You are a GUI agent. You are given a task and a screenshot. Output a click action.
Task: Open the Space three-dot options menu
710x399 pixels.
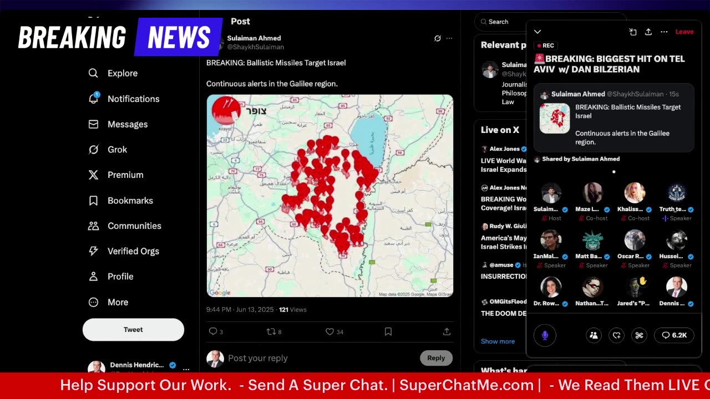click(664, 32)
